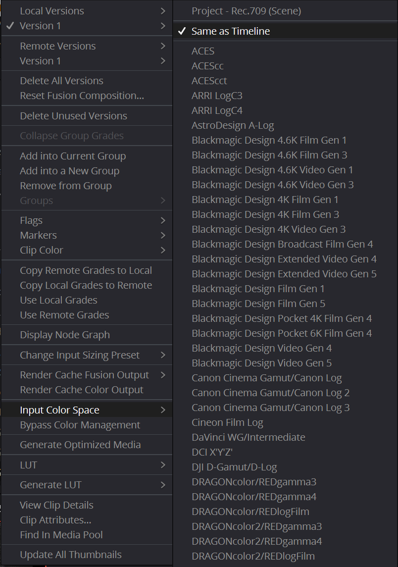Select DaVinci WG/Intermediate
This screenshot has width=398, height=567.
coord(286,437)
